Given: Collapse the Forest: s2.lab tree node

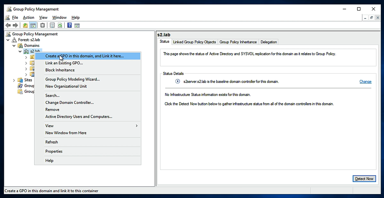Looking at the screenshot, I should point(8,40).
